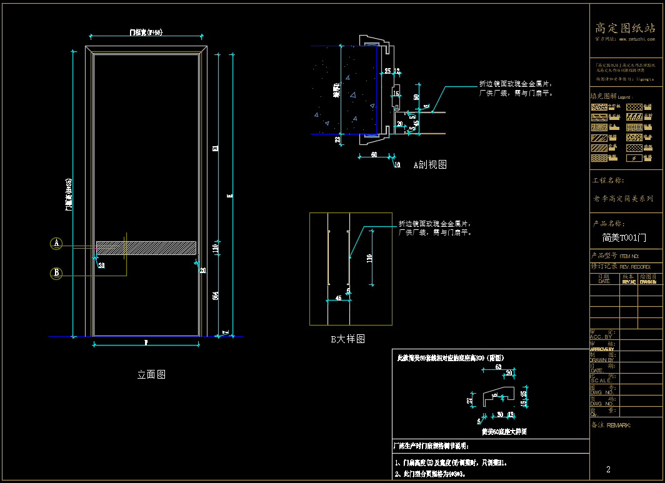Select the hatched metal strip on the door
Screen dimensions: 665x483
tap(146, 247)
